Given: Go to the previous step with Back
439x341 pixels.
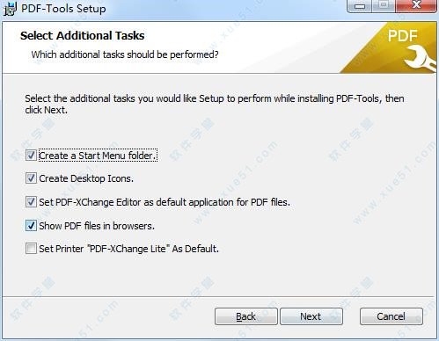Looking at the screenshot, I should 246,316.
